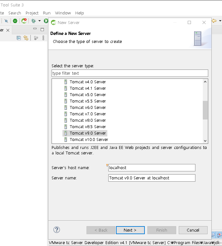Click the console red-X monitor icon at bottom right
Screen dimensions: 222x246
pyautogui.click(x=219, y=235)
